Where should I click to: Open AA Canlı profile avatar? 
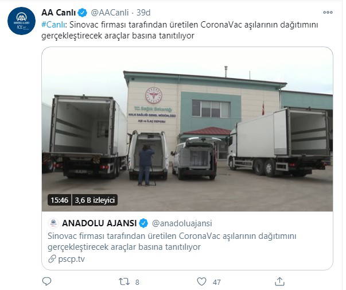coord(21,21)
